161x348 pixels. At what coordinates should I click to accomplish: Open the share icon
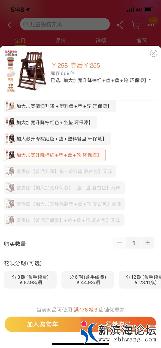coord(120,25)
